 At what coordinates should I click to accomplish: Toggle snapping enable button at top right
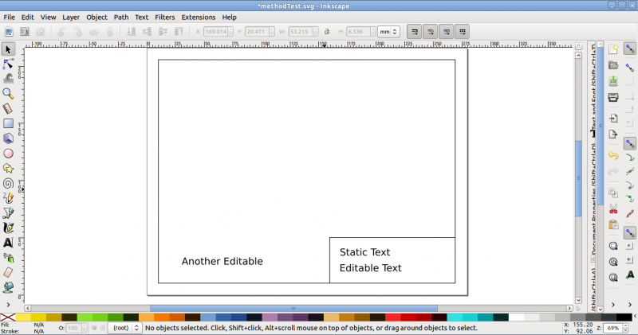tap(630, 49)
